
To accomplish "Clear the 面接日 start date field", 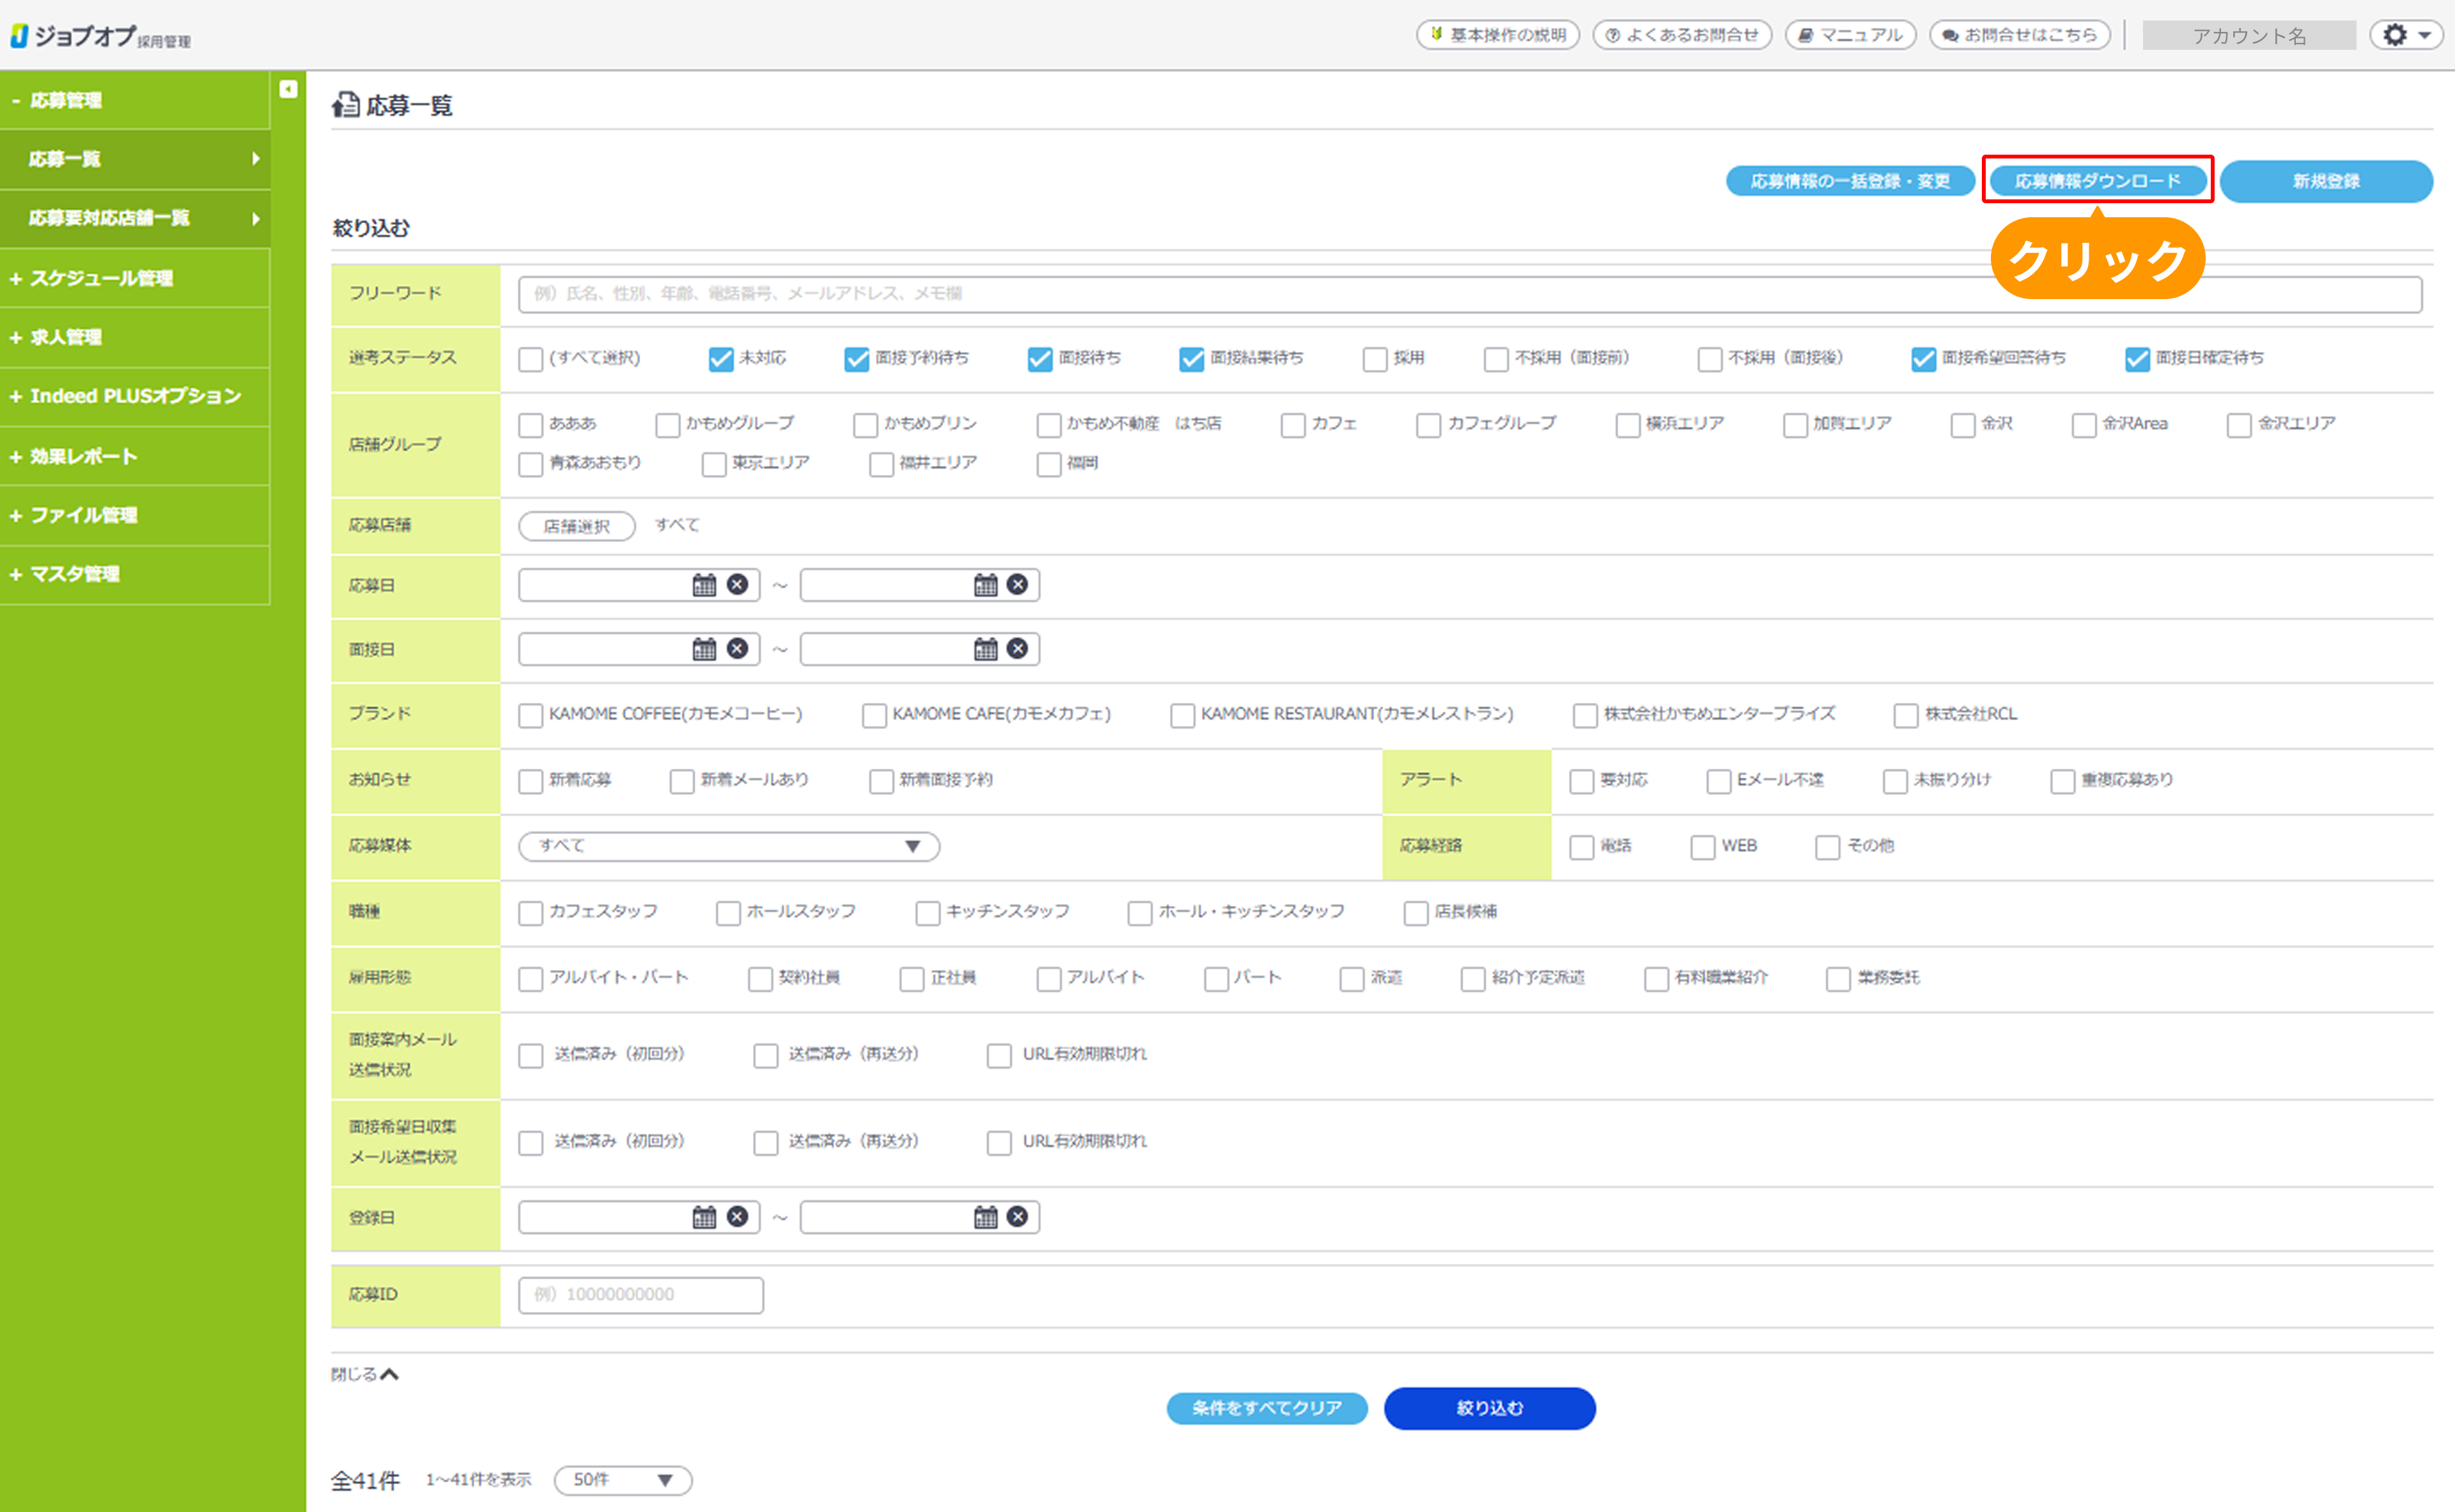I will point(737,649).
